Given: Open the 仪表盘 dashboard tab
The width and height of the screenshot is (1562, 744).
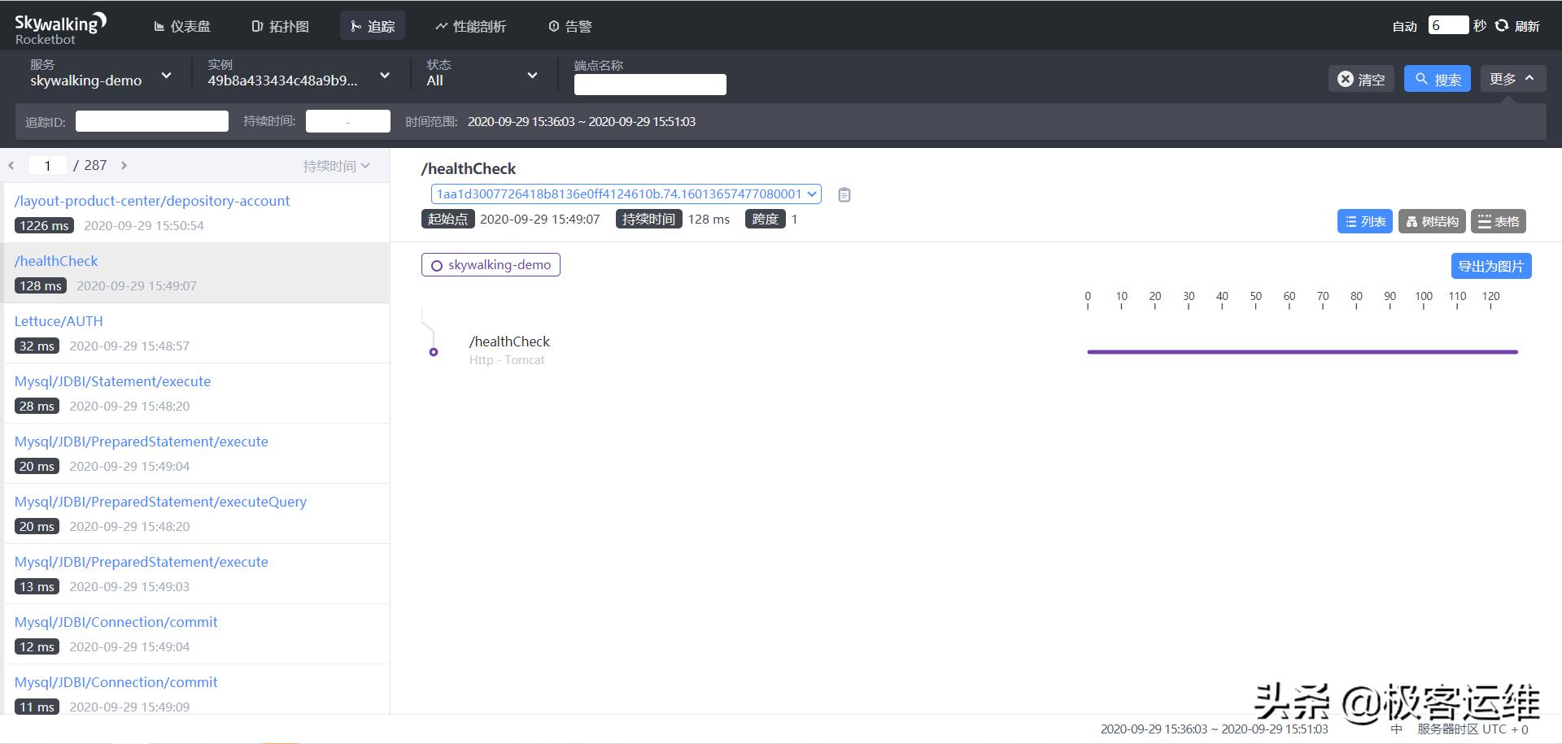Looking at the screenshot, I should coord(182,26).
